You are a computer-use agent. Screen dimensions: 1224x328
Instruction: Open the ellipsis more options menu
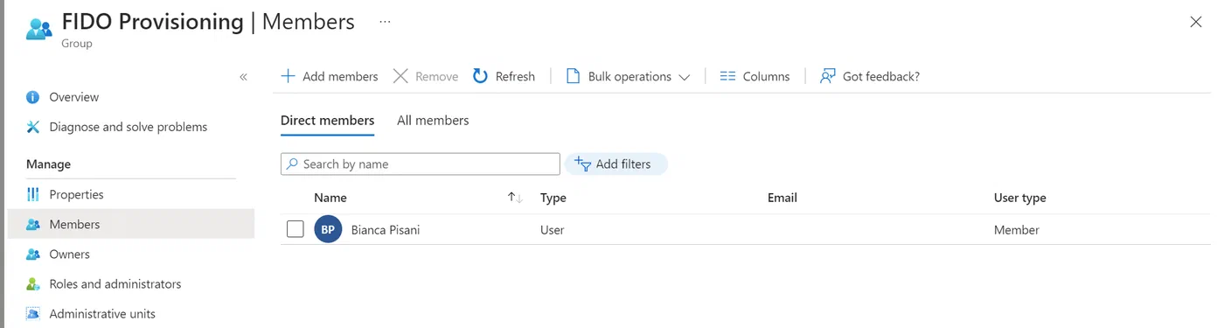[385, 21]
